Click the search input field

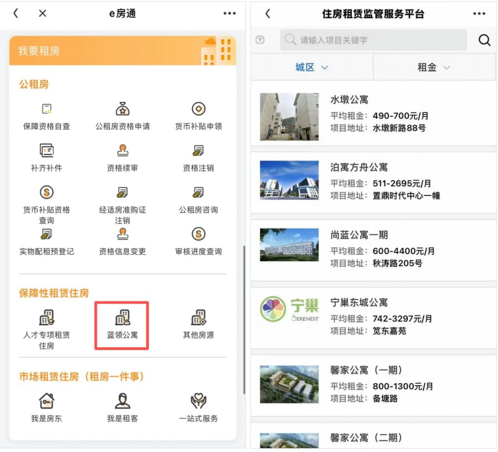click(x=373, y=39)
